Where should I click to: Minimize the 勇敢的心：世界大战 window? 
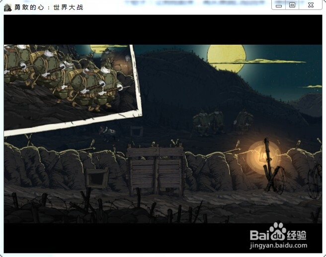point(279,5)
